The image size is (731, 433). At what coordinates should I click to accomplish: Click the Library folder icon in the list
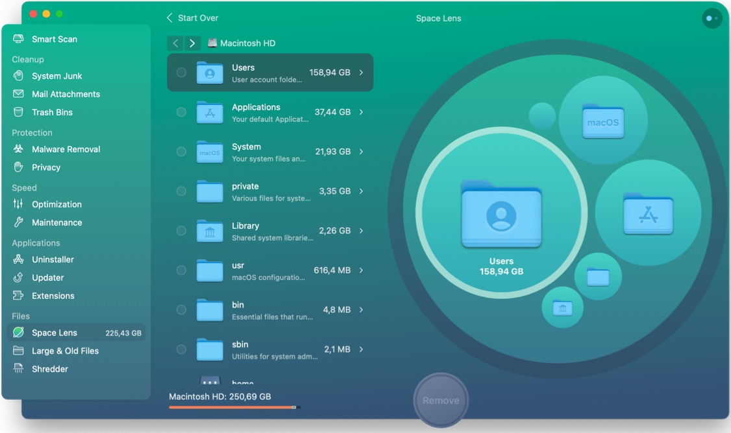click(210, 231)
